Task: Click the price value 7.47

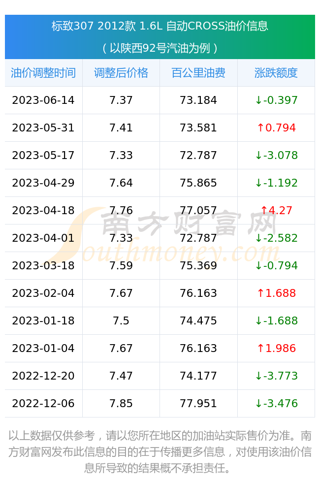Action: coord(121,376)
